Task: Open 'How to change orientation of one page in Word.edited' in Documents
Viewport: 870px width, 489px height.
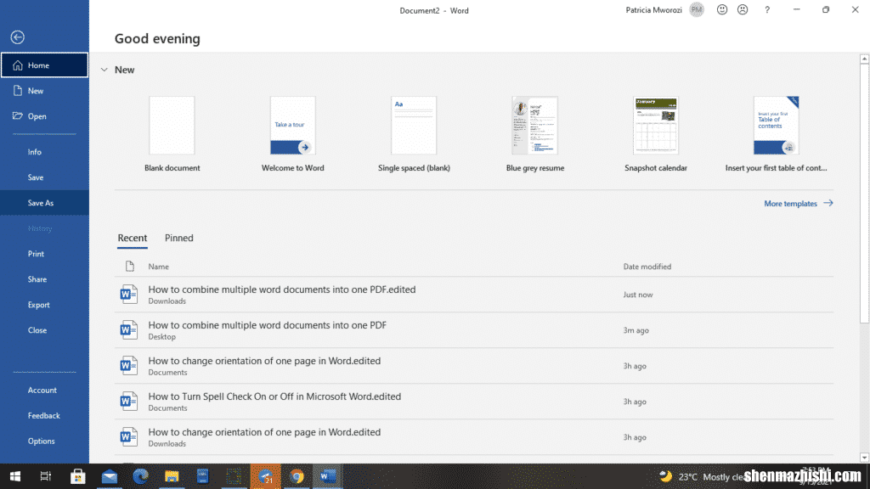Action: click(x=474, y=366)
